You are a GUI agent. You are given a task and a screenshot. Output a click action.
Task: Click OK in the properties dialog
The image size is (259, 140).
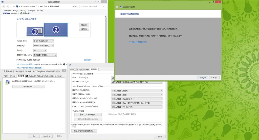(34, 136)
